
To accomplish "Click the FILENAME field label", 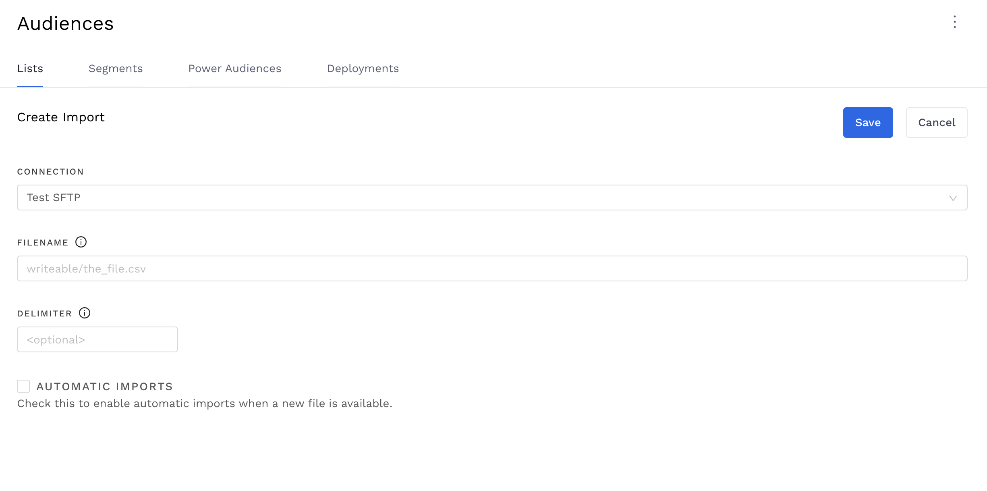I will (x=43, y=243).
